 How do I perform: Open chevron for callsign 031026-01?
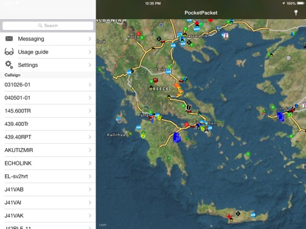[x=90, y=85]
